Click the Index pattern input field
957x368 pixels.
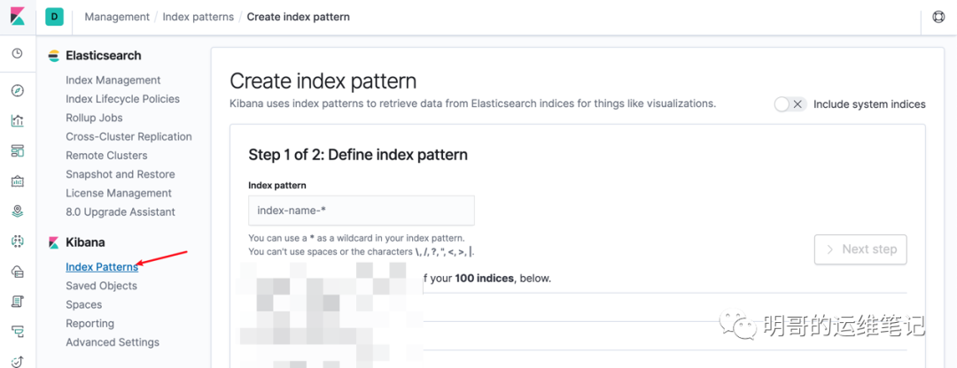pos(362,211)
